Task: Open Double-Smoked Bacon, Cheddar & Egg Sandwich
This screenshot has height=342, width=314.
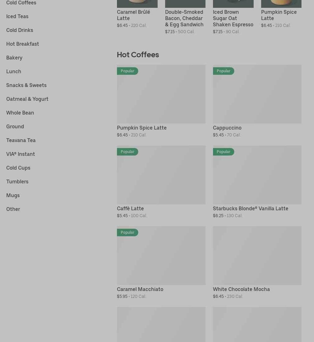Action: pyautogui.click(x=184, y=18)
